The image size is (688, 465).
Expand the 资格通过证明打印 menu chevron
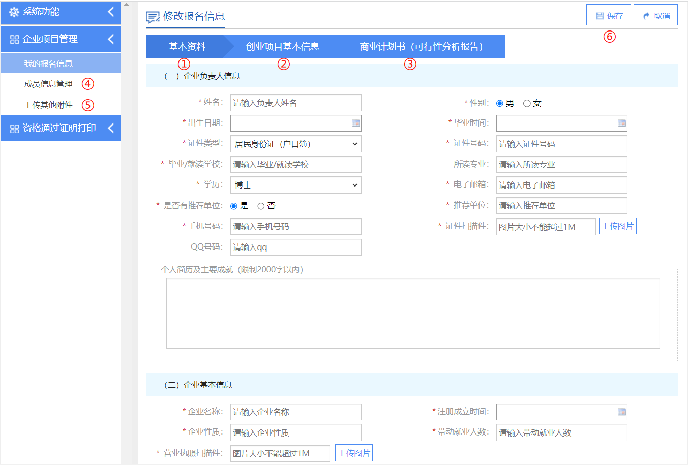111,128
